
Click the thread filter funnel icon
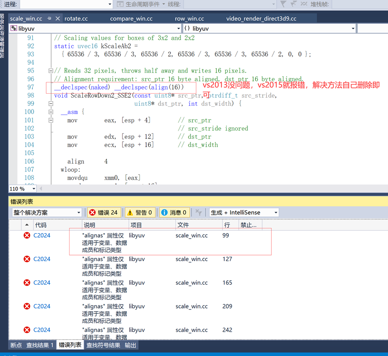pyautogui.click(x=283, y=4)
